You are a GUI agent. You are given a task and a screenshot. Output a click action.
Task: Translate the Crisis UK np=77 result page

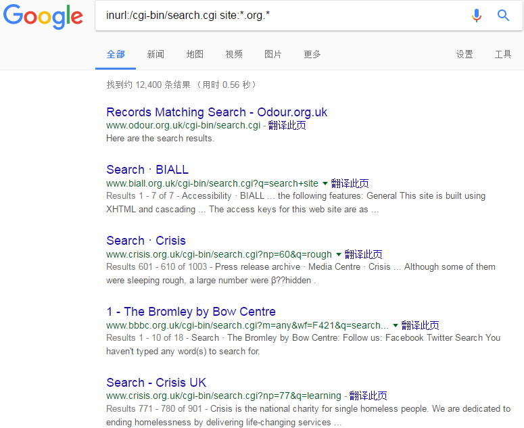(x=368, y=396)
